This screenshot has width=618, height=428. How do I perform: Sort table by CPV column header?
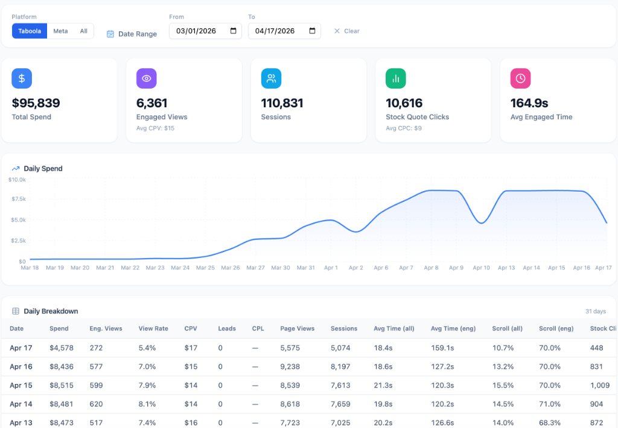[x=191, y=329]
